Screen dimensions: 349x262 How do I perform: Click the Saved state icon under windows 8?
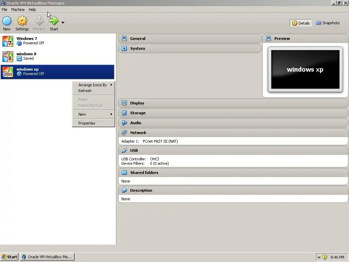[x=19, y=59]
